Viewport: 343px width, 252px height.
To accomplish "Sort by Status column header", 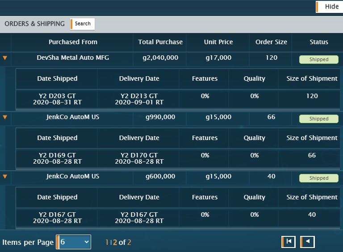I will point(319,42).
